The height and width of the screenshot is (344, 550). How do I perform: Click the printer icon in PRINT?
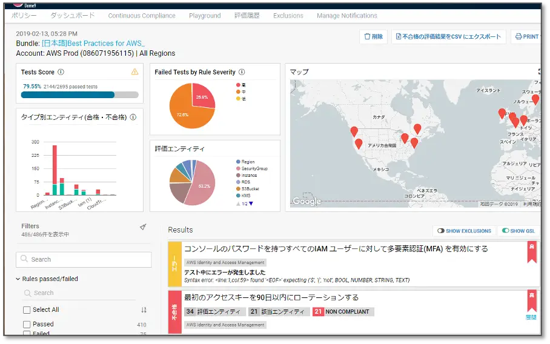click(519, 36)
